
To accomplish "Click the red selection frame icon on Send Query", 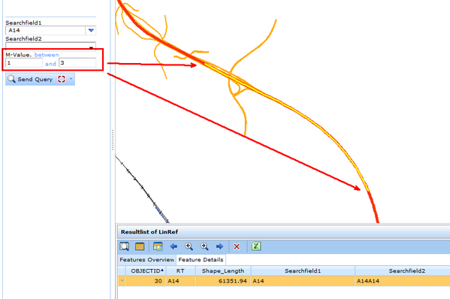I will pyautogui.click(x=62, y=79).
